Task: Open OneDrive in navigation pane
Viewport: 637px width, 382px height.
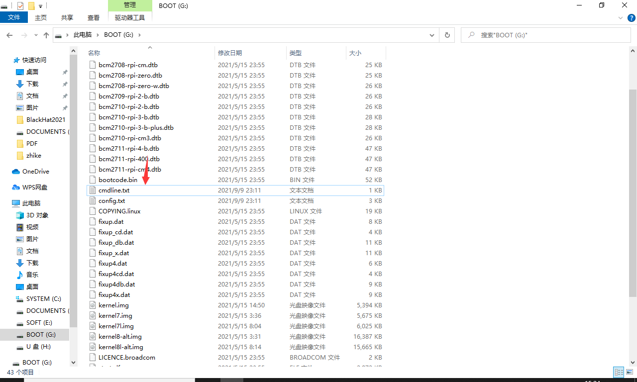Action: pos(36,172)
